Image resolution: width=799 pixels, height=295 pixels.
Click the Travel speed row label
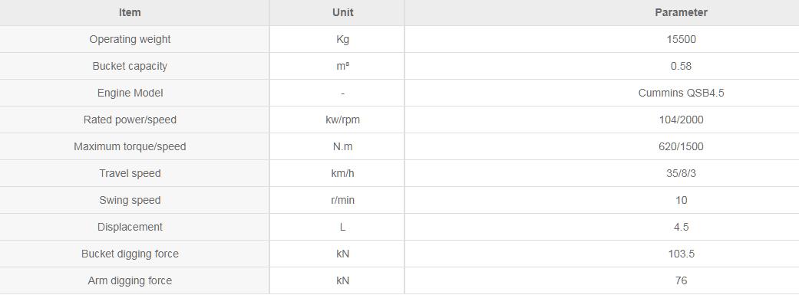pos(130,173)
